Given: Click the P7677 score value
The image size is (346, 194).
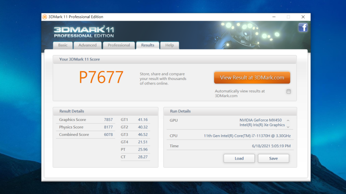Looking at the screenshot, I should pos(101,77).
